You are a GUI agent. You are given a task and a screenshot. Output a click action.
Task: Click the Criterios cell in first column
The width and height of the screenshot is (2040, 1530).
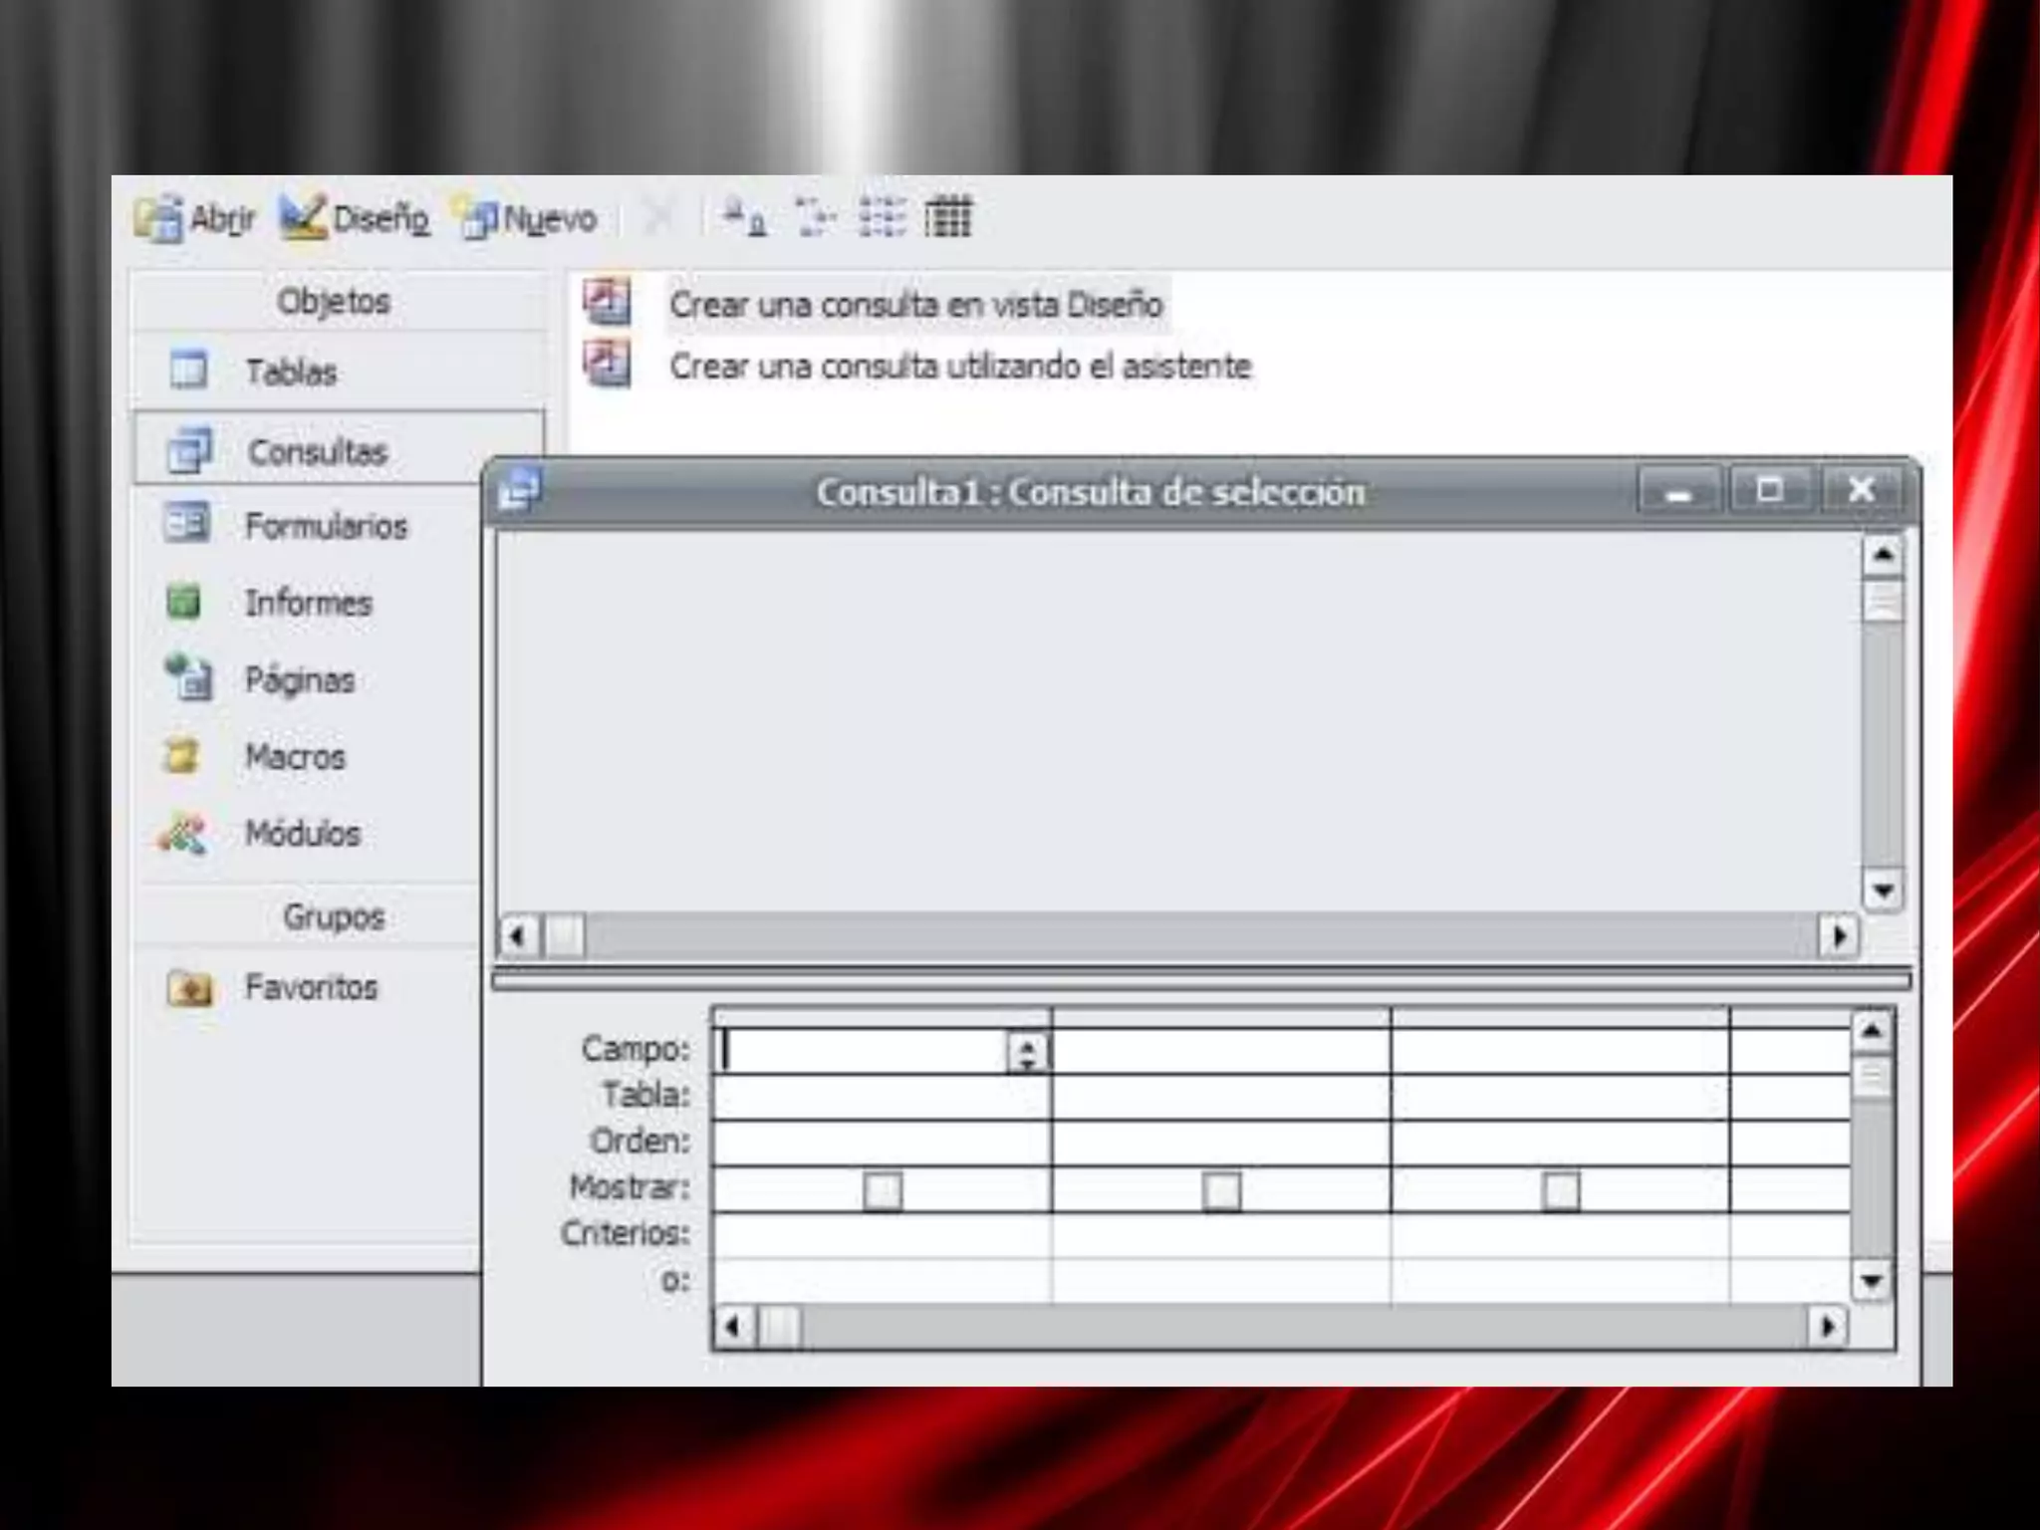tap(882, 1235)
